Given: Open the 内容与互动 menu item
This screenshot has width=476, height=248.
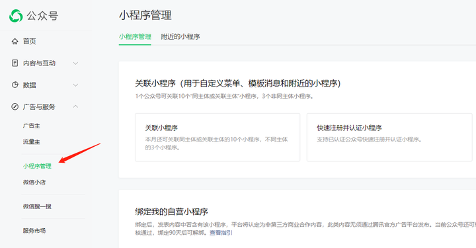Looking at the screenshot, I should tap(39, 63).
